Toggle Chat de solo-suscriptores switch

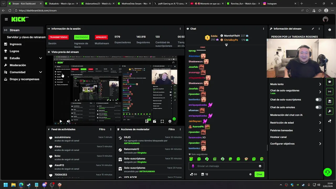(x=318, y=100)
